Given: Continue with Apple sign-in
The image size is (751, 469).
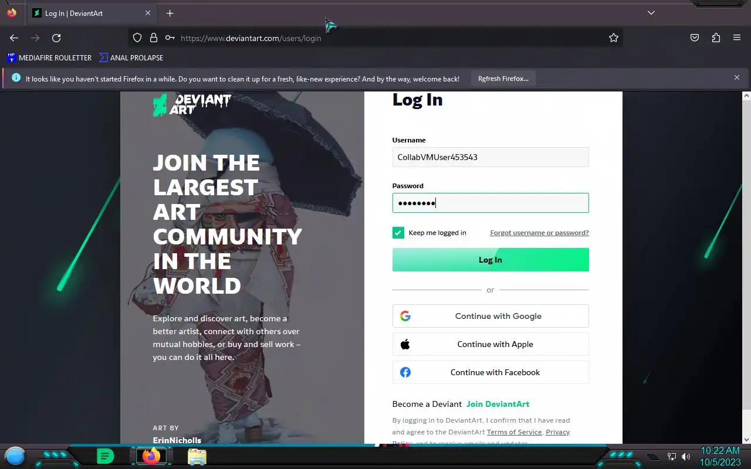Looking at the screenshot, I should tap(490, 344).
